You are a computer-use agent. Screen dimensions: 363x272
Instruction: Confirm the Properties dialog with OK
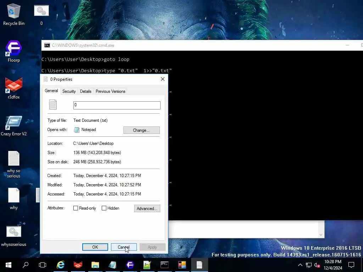95,247
